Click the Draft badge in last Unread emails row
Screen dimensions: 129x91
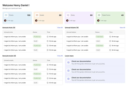tap(36, 83)
